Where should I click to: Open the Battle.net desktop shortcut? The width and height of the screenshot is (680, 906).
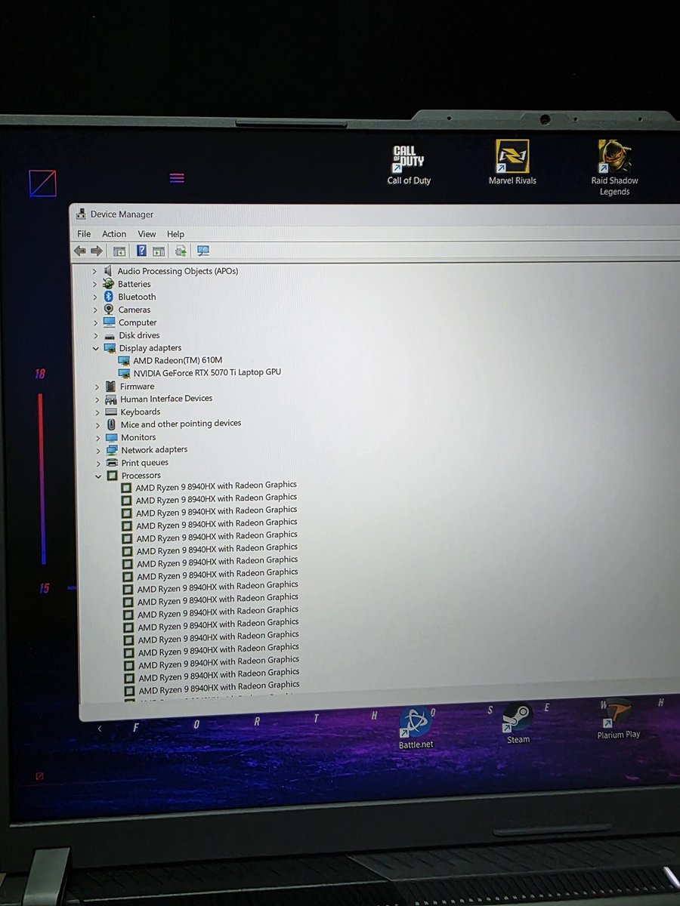coord(416,729)
